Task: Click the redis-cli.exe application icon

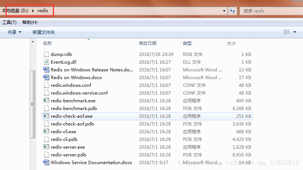Action: (x=46, y=131)
